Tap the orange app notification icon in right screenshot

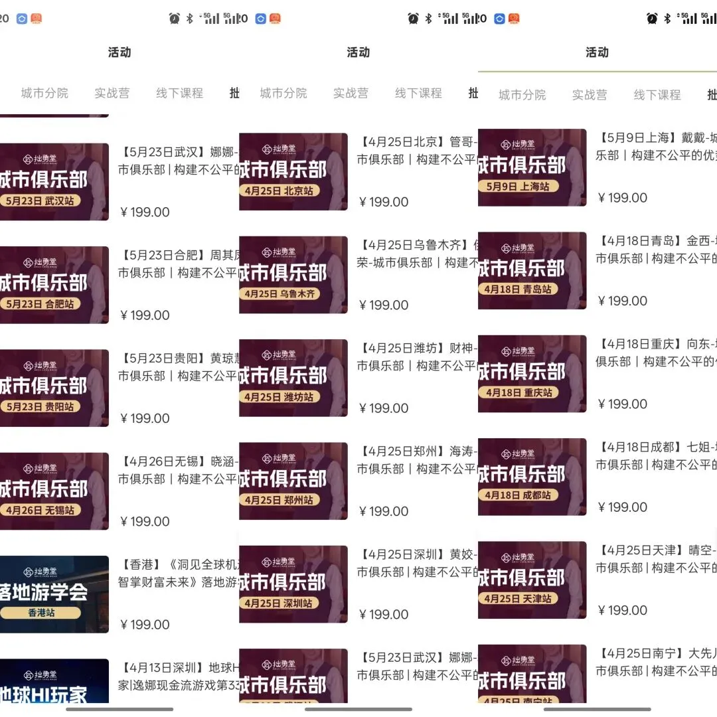514,19
